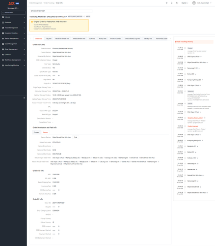Expand the Demak First Mile Hub tracking entry
Screen dimensions: 215x246
coord(203,175)
